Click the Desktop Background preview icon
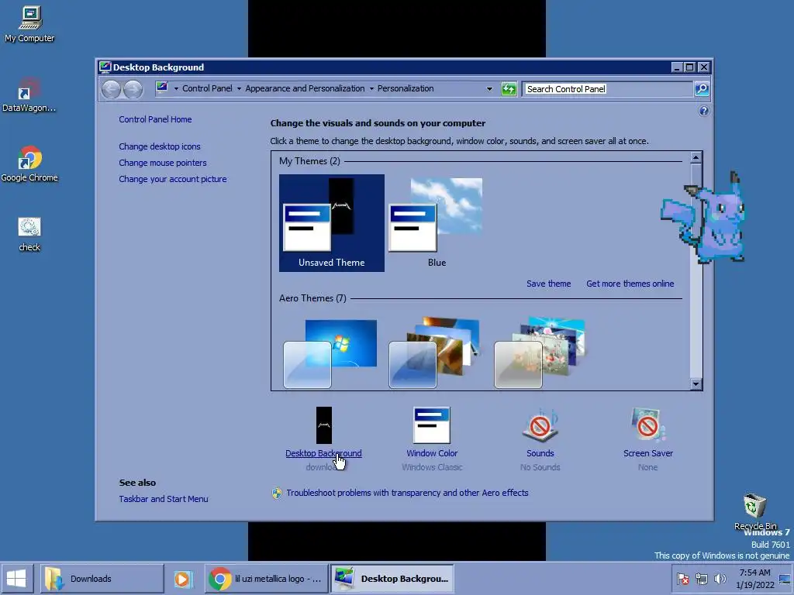Viewport: 794px width, 595px height. click(x=324, y=425)
